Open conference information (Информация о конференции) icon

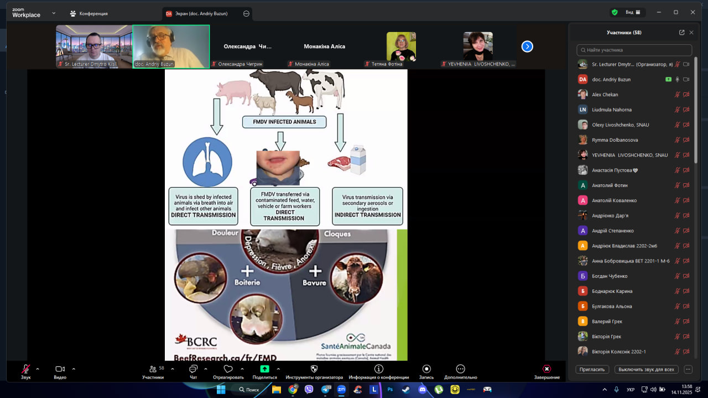[x=379, y=369]
